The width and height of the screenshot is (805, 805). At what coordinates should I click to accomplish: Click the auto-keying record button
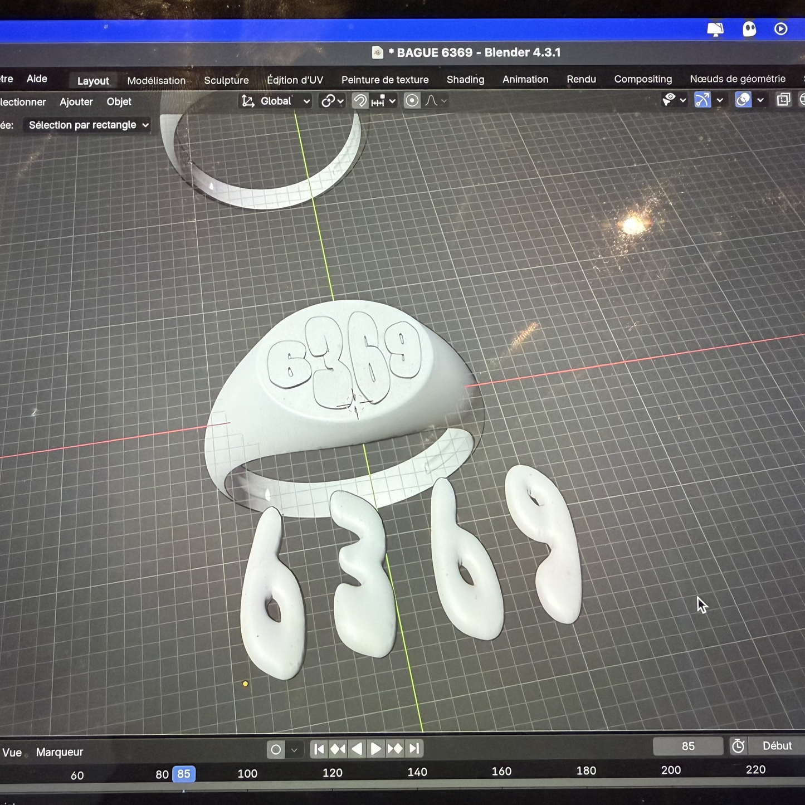click(x=276, y=750)
